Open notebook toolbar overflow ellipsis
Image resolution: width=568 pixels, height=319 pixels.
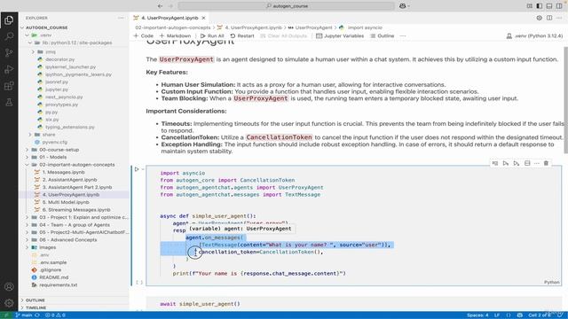pyautogui.click(x=403, y=35)
